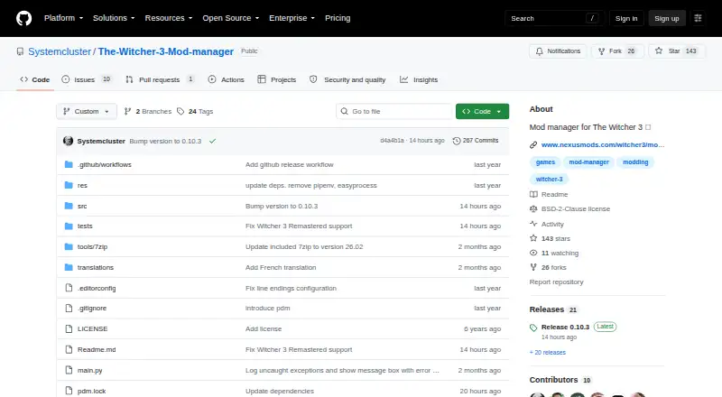Viewport: 722px width, 397px height.
Task: Switch to the Projects tab
Action: 277,79
